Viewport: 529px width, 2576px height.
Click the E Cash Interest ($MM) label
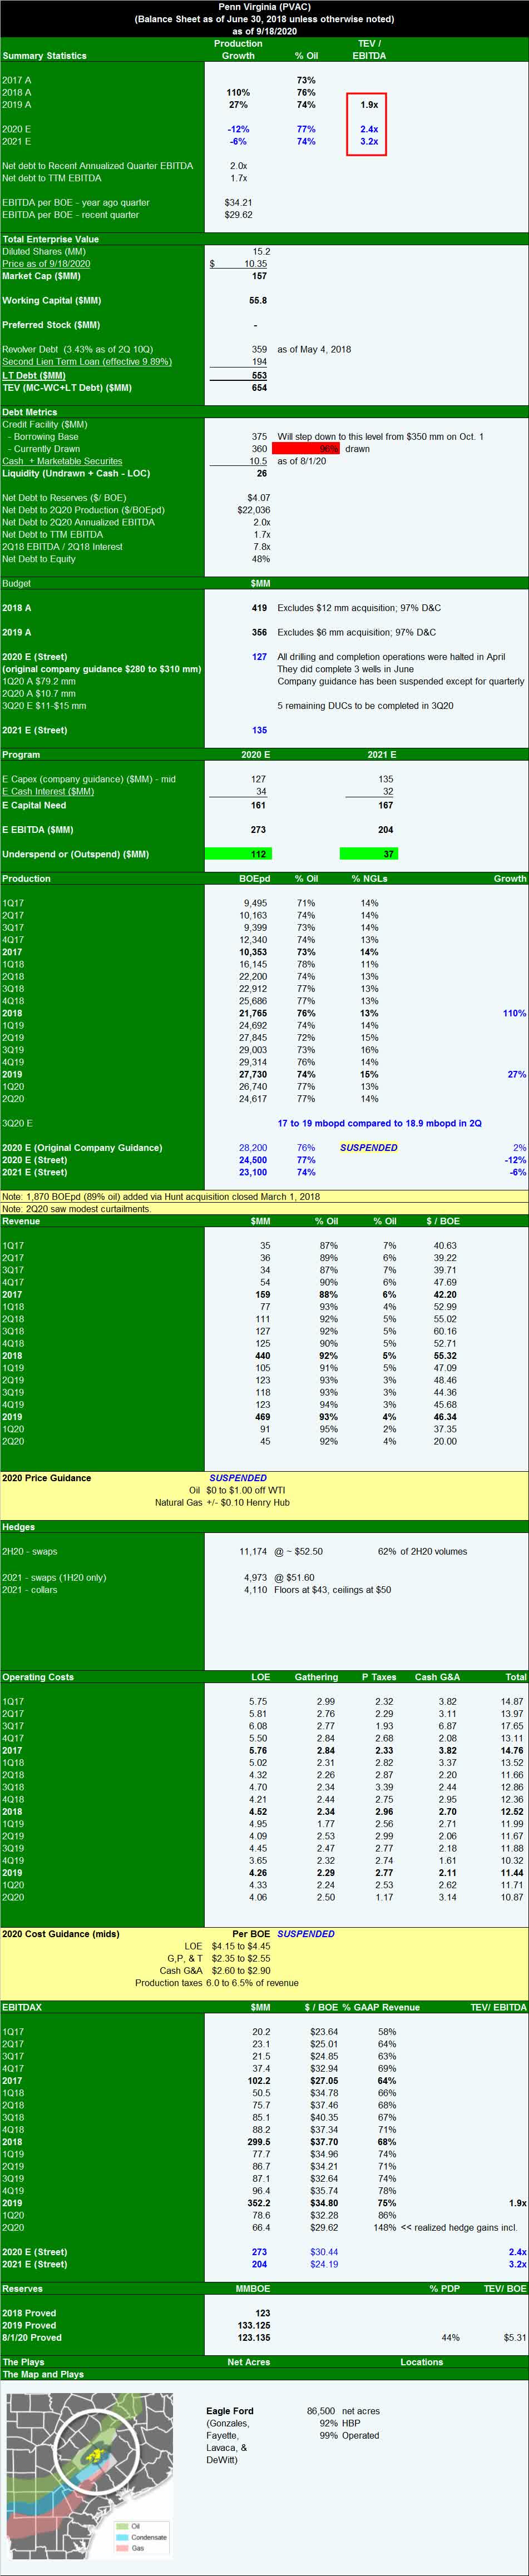[48, 791]
